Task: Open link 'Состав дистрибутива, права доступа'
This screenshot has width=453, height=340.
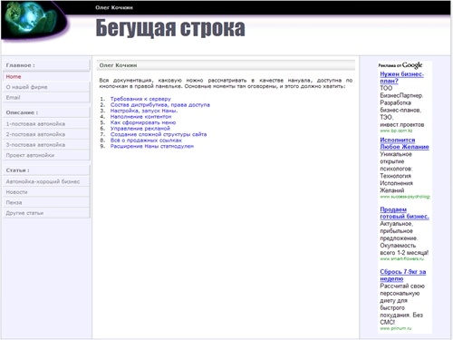Action: tap(160, 105)
